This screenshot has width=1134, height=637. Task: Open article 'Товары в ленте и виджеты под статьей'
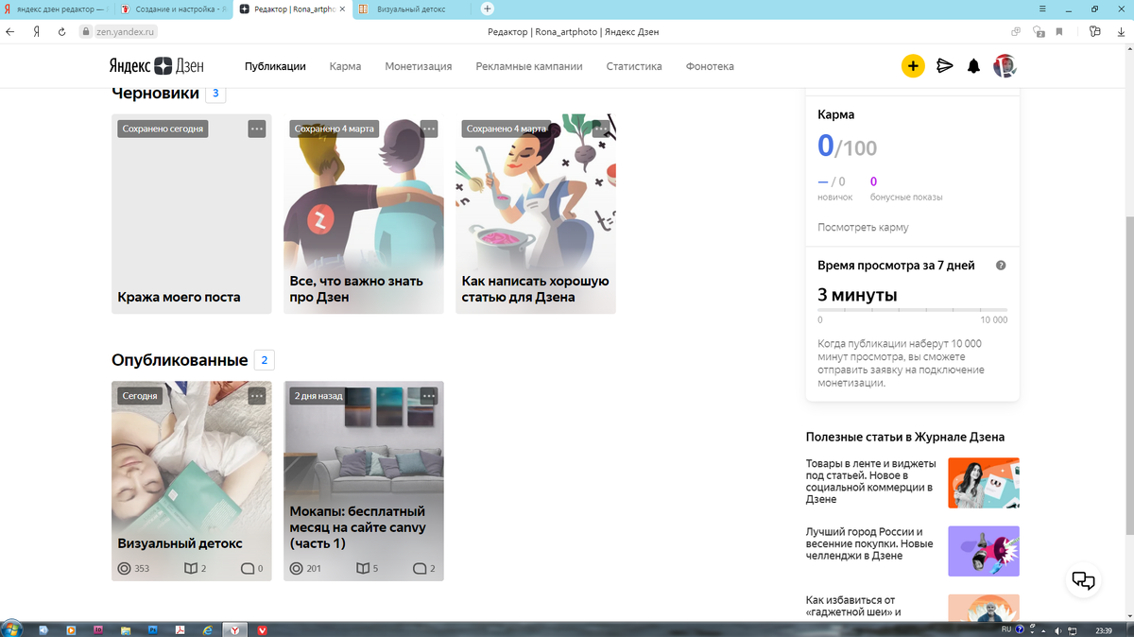click(870, 481)
